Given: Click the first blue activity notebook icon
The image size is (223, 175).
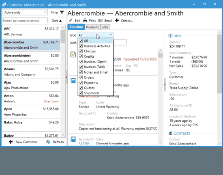Looking at the screenshot, I should click(73, 80).
